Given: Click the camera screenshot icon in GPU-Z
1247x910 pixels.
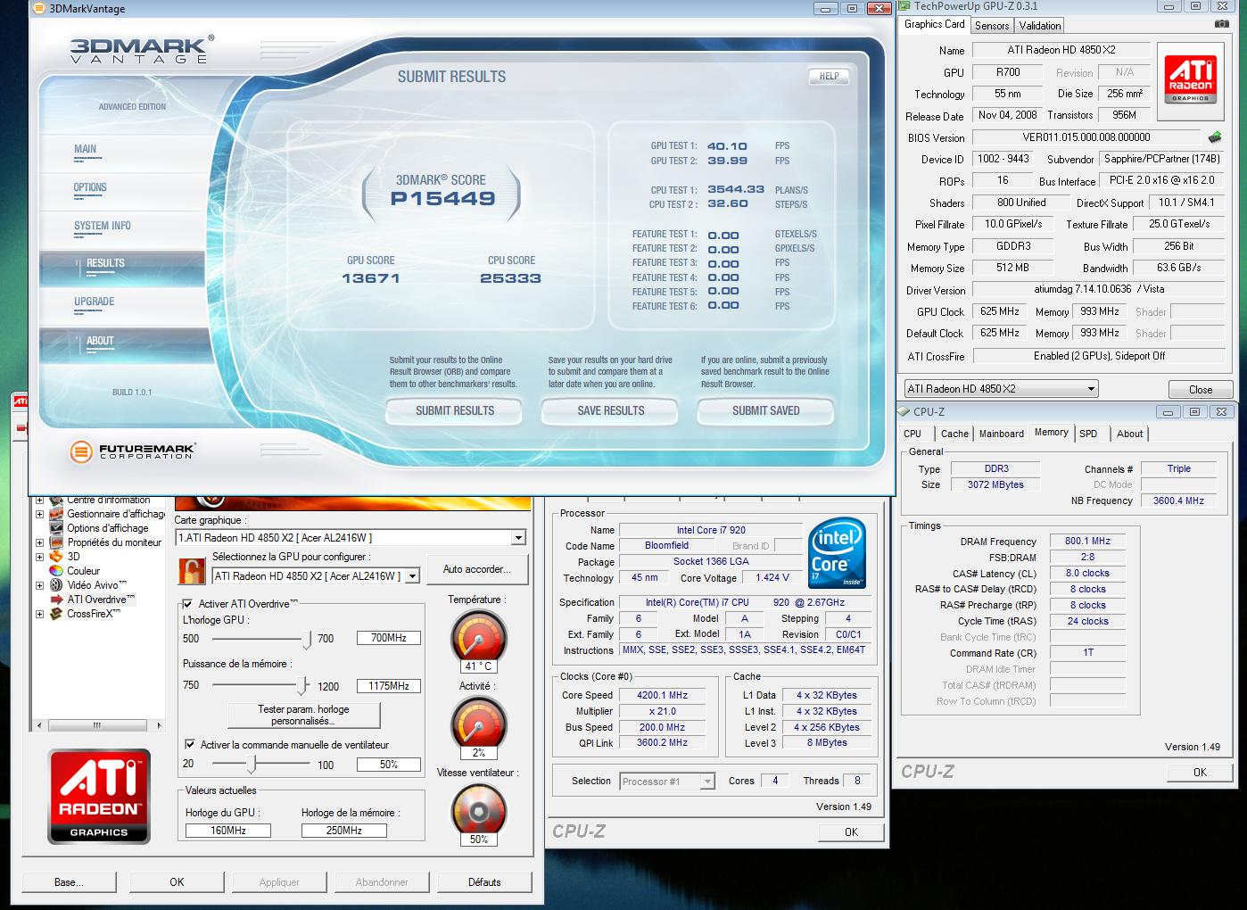Looking at the screenshot, I should click(x=1221, y=24).
